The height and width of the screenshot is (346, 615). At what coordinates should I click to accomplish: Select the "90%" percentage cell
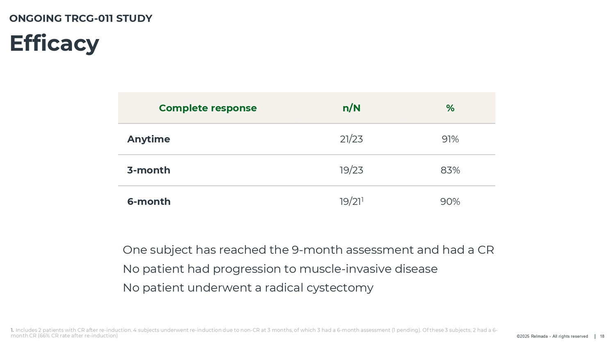point(450,202)
